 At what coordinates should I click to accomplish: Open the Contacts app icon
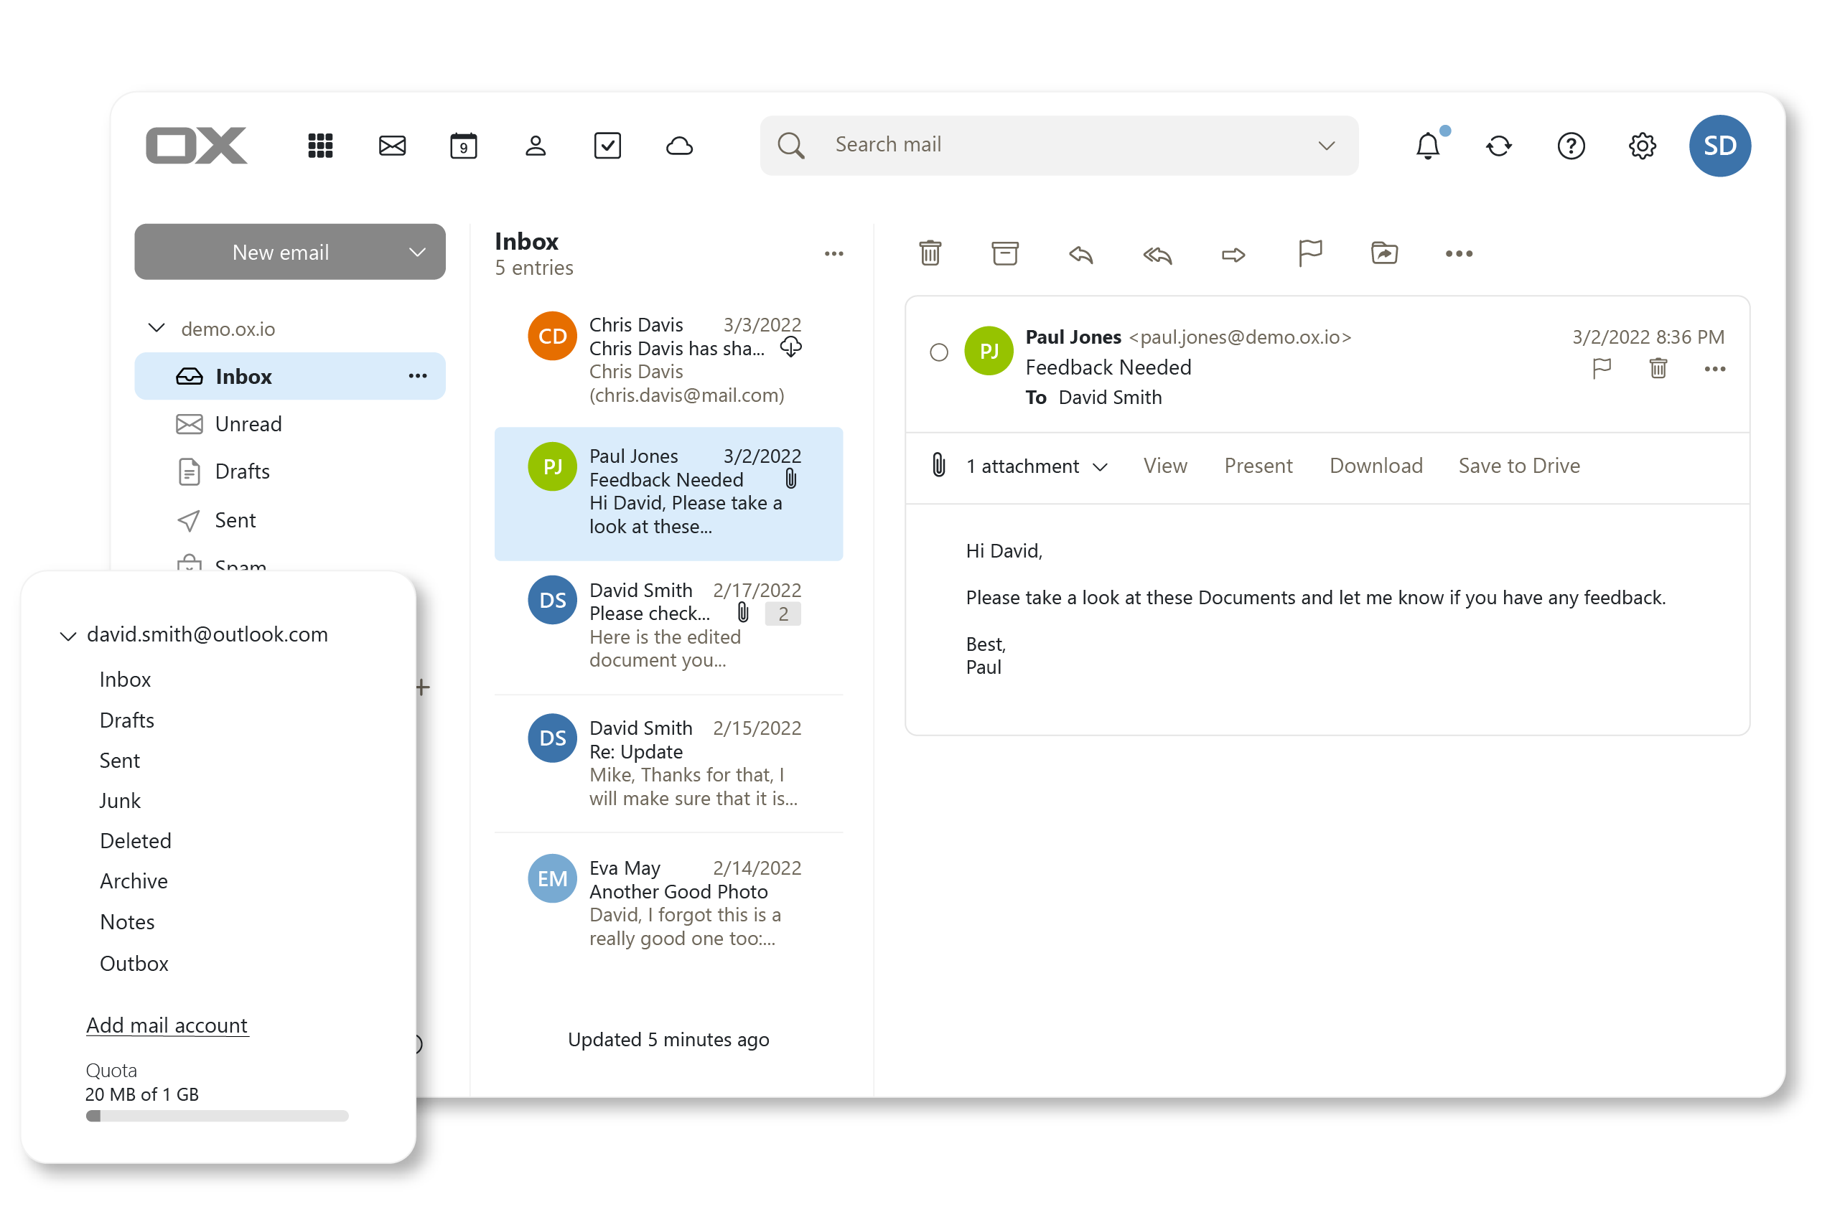click(x=535, y=146)
